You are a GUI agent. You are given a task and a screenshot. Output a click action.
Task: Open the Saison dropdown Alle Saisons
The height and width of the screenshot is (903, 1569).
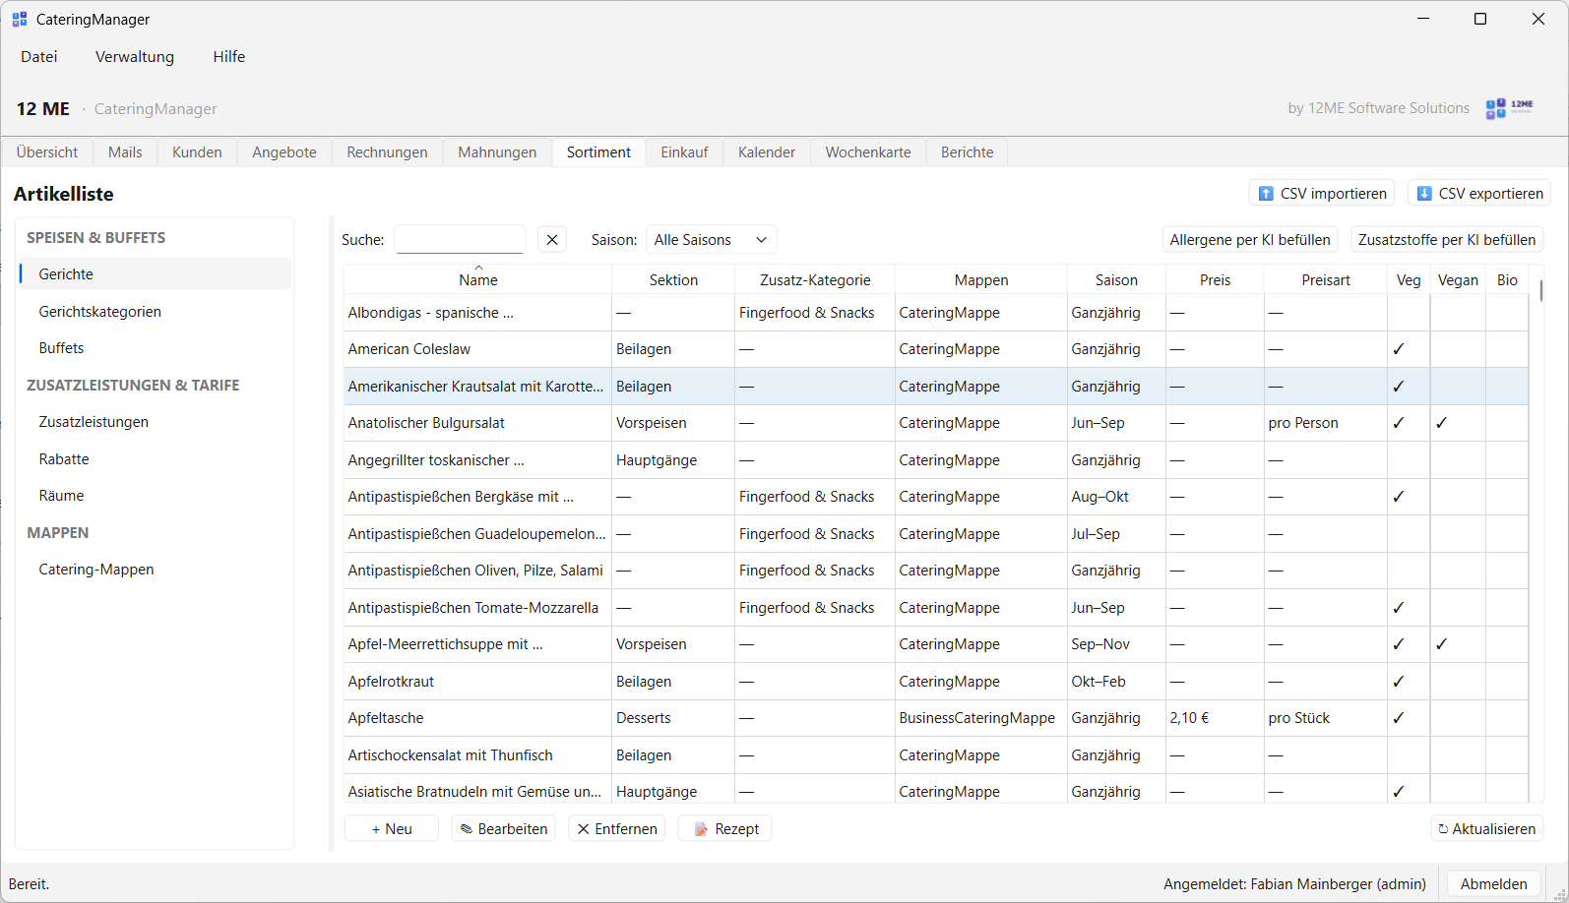[711, 240]
